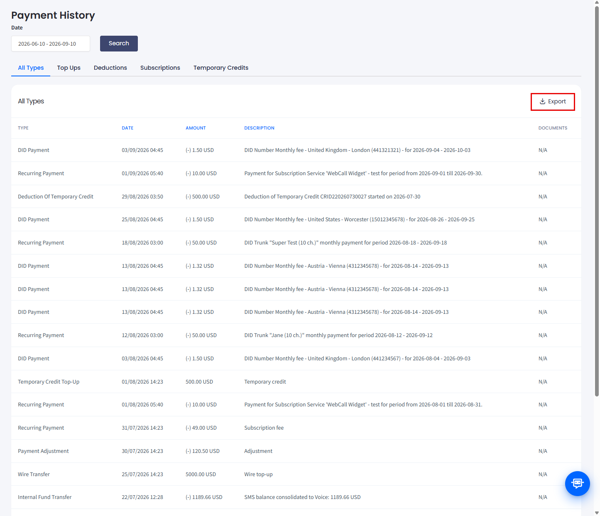
Task: Click N/A in the Wire Transfer row
Action: (543, 474)
